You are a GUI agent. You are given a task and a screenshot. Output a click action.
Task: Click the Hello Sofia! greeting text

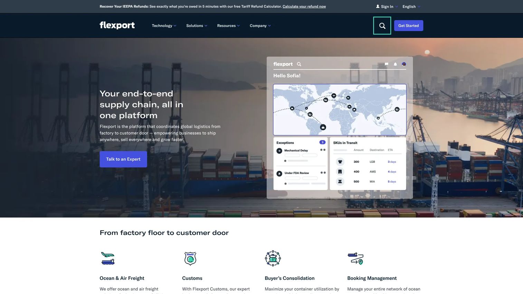(x=287, y=76)
